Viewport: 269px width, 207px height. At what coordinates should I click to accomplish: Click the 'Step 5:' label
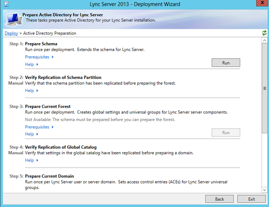[x=16, y=176]
